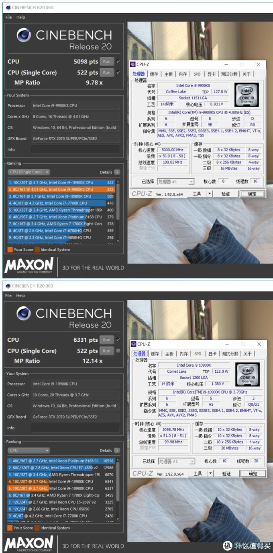The height and width of the screenshot is (553, 273).
Task: Click the Intel Core i9 badge in the 10900K CPU-Z window
Action: 247,374
